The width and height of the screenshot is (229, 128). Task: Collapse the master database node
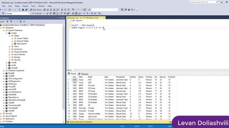click(6, 33)
